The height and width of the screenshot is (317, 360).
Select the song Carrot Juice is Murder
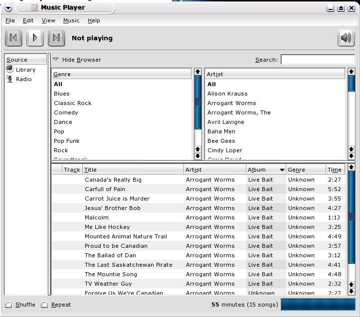click(x=117, y=199)
